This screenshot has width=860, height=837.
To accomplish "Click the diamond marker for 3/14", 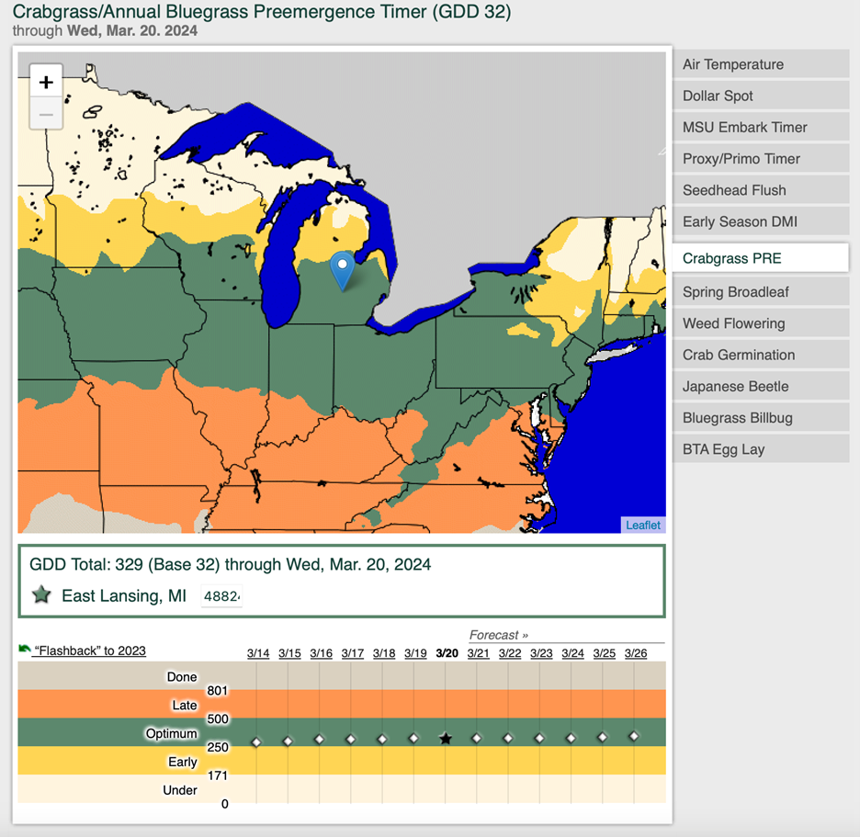I will [256, 741].
